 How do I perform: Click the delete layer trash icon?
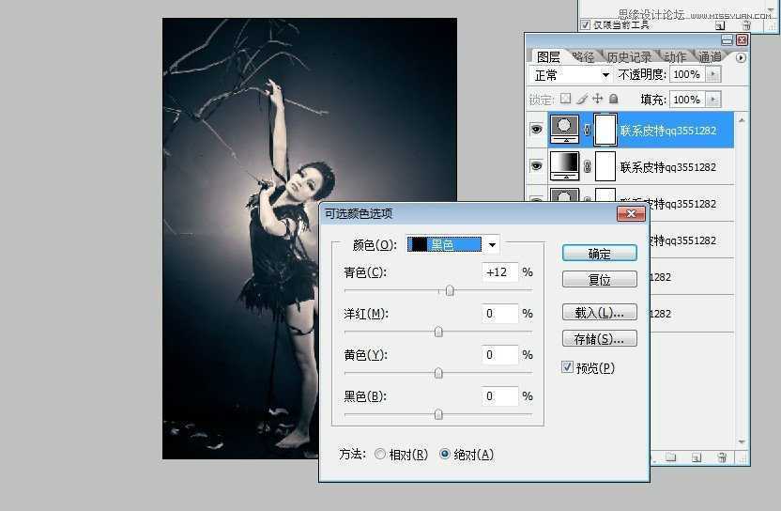(x=722, y=457)
